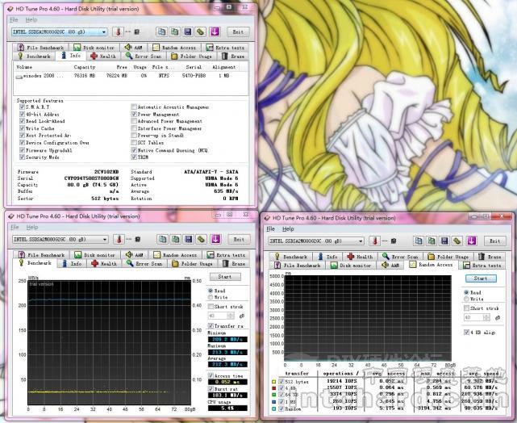This screenshot has height=423, width=517.
Task: Click copy-text icon in Benchmark window toolbar
Action: click(162, 239)
